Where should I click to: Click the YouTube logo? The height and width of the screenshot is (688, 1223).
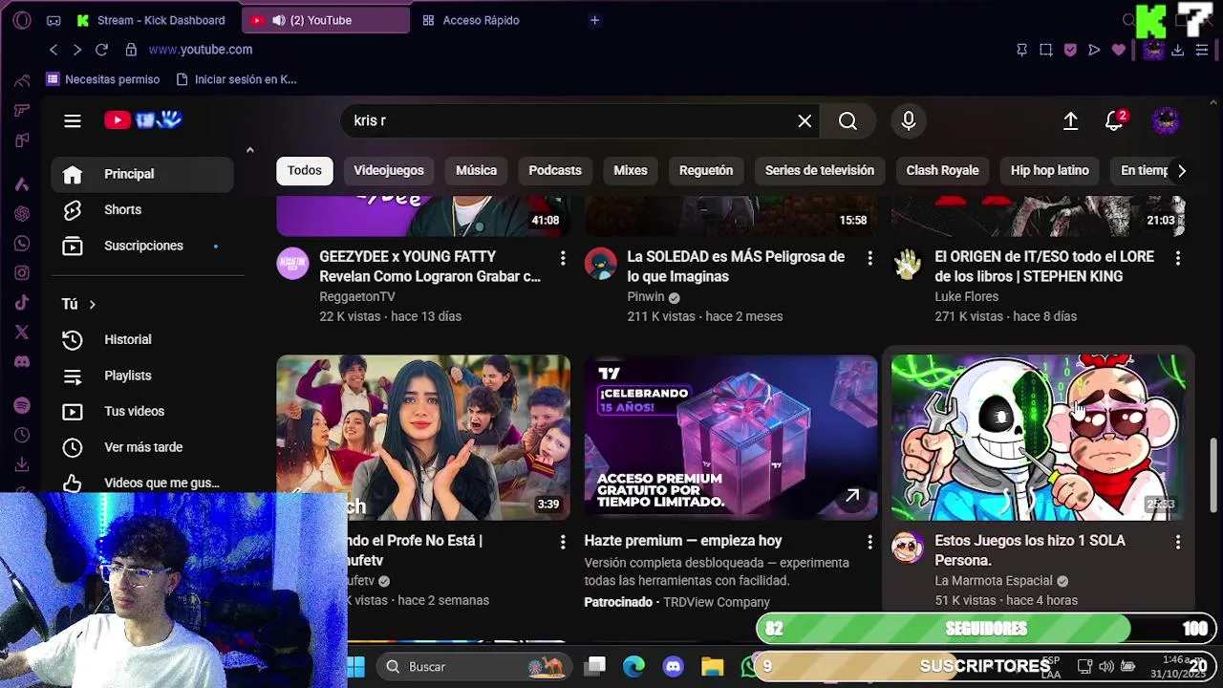(x=143, y=119)
